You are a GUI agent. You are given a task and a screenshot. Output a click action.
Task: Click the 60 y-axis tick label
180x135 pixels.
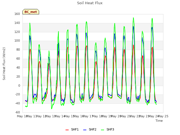tap(18, 58)
